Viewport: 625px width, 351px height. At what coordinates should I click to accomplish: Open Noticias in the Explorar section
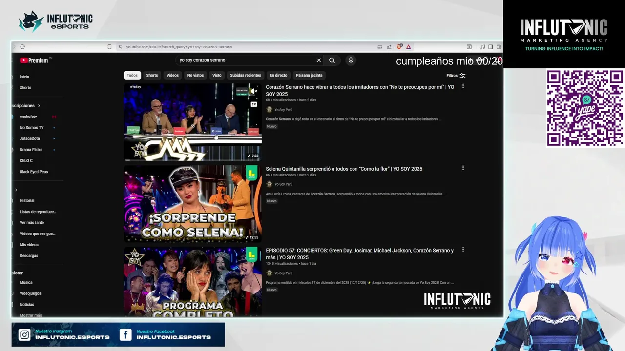[27, 305]
